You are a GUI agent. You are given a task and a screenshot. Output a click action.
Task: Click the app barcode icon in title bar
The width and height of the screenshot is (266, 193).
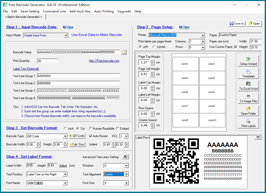tap(5, 5)
